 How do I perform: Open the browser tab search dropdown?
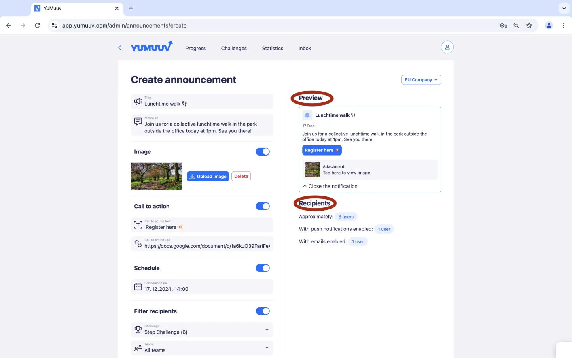click(564, 8)
